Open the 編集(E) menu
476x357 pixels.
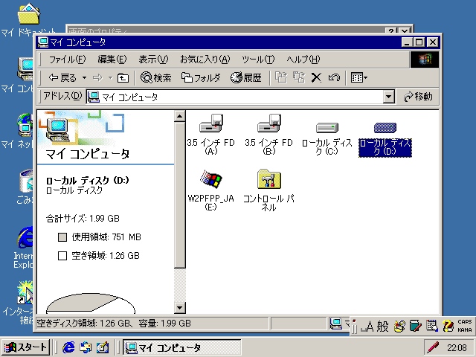(x=112, y=59)
